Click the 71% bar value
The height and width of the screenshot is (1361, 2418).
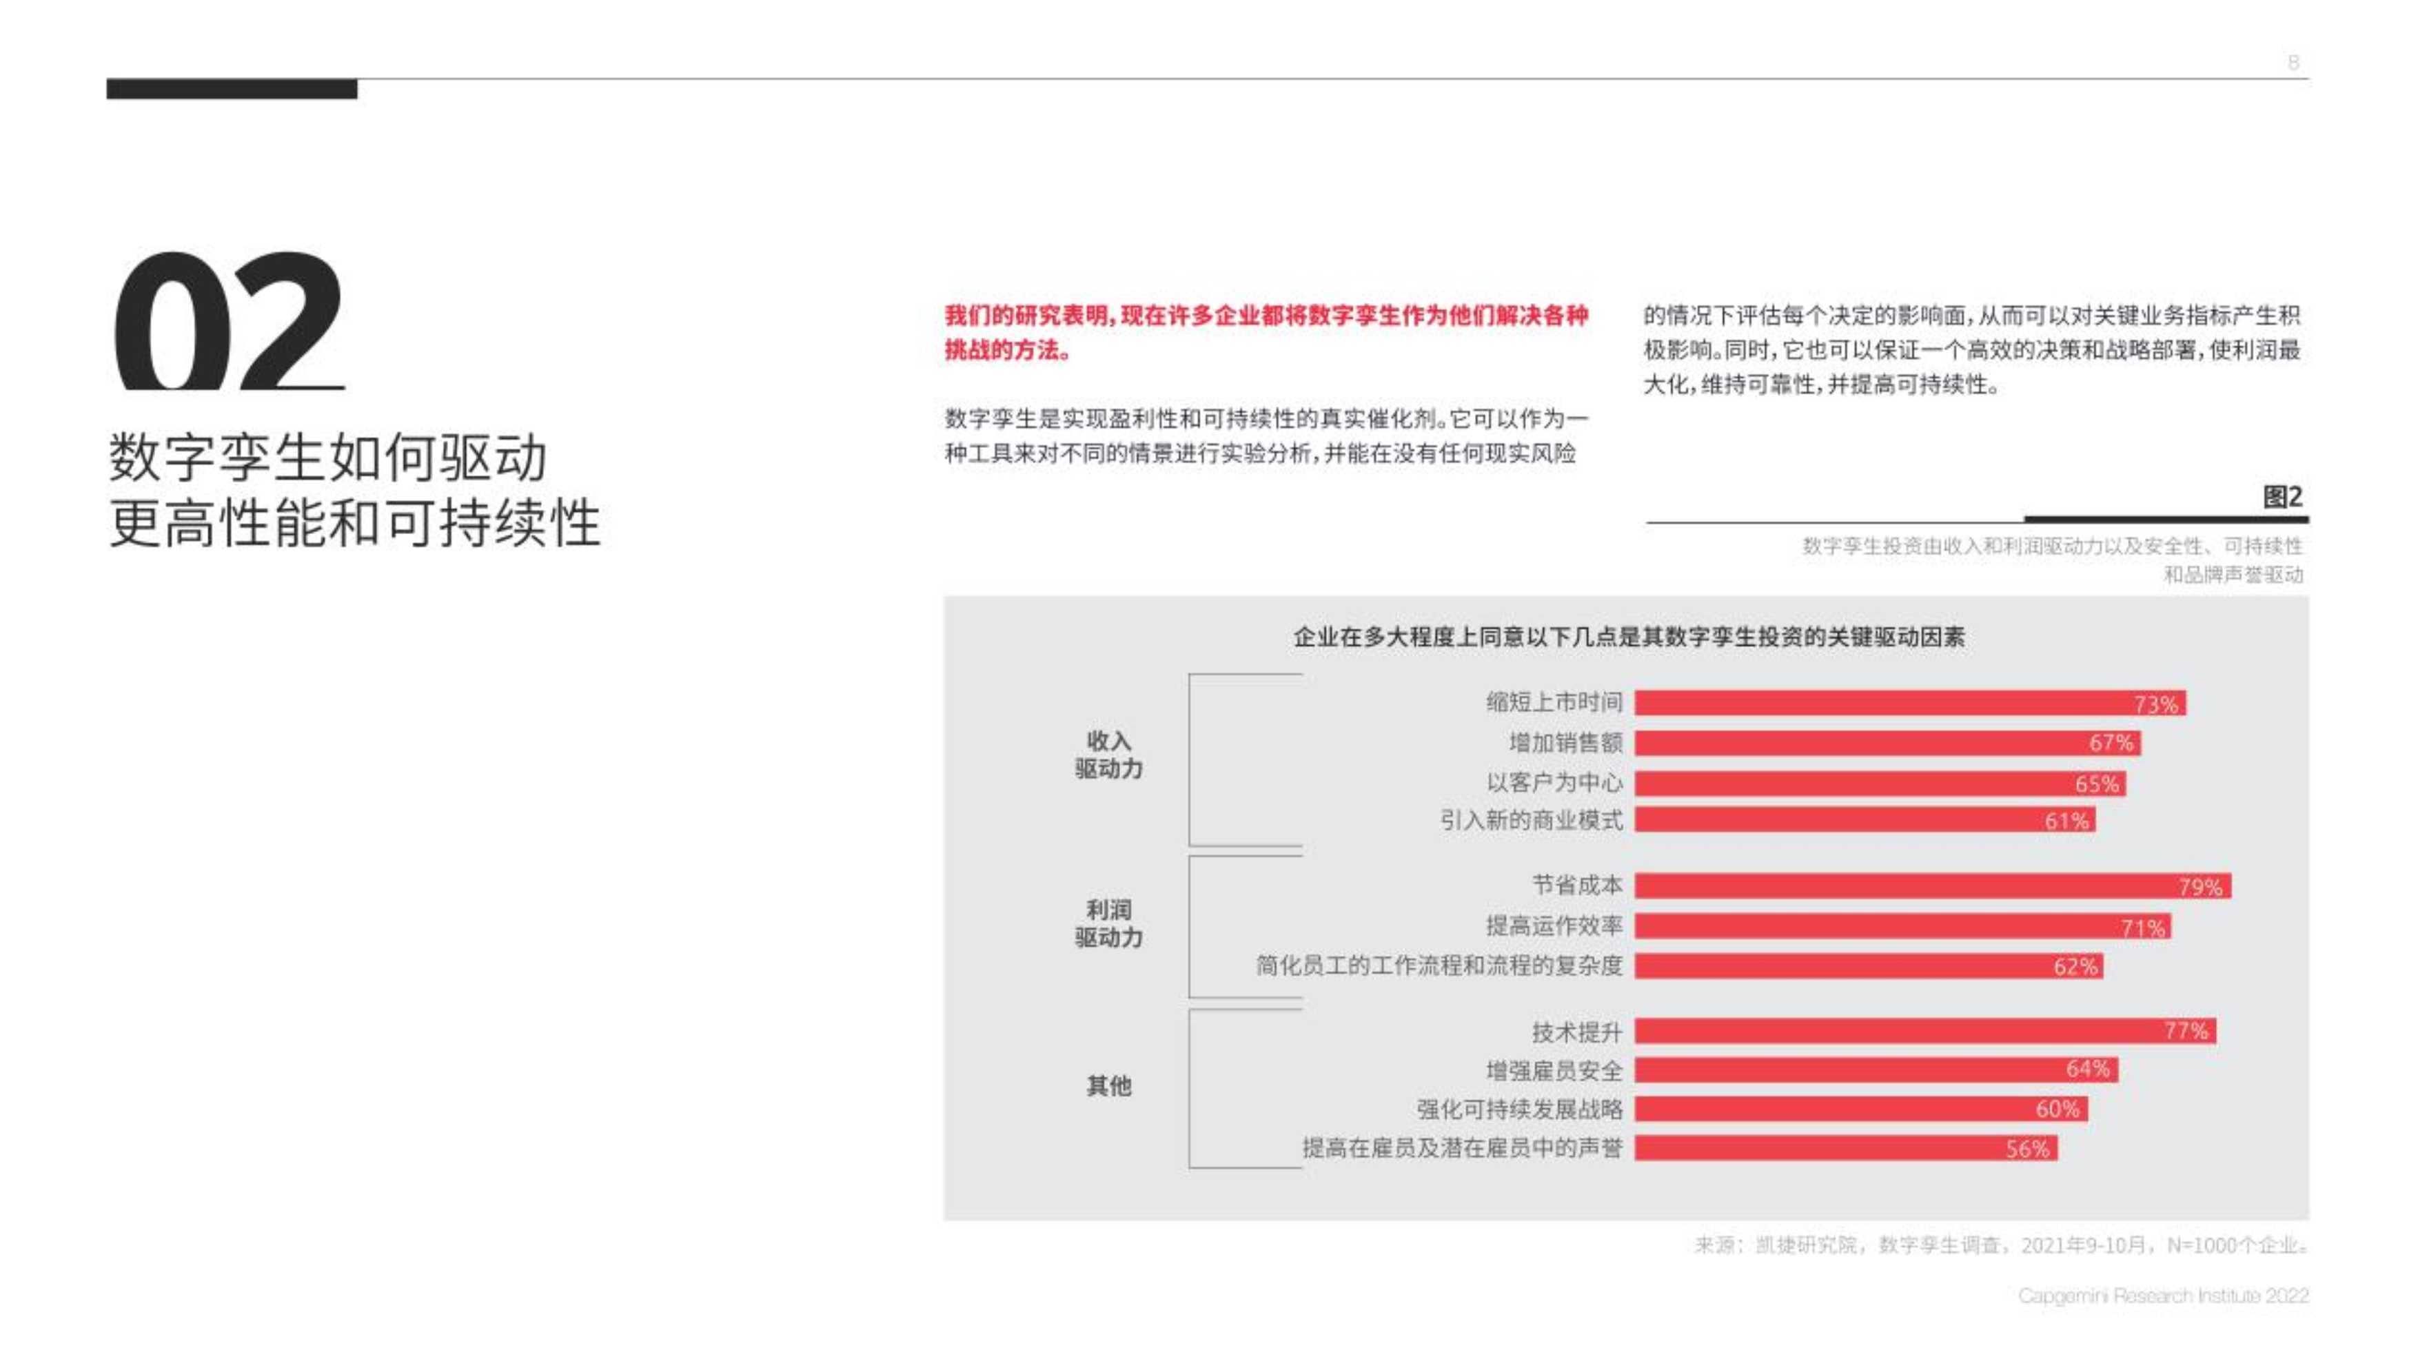pyautogui.click(x=2143, y=928)
